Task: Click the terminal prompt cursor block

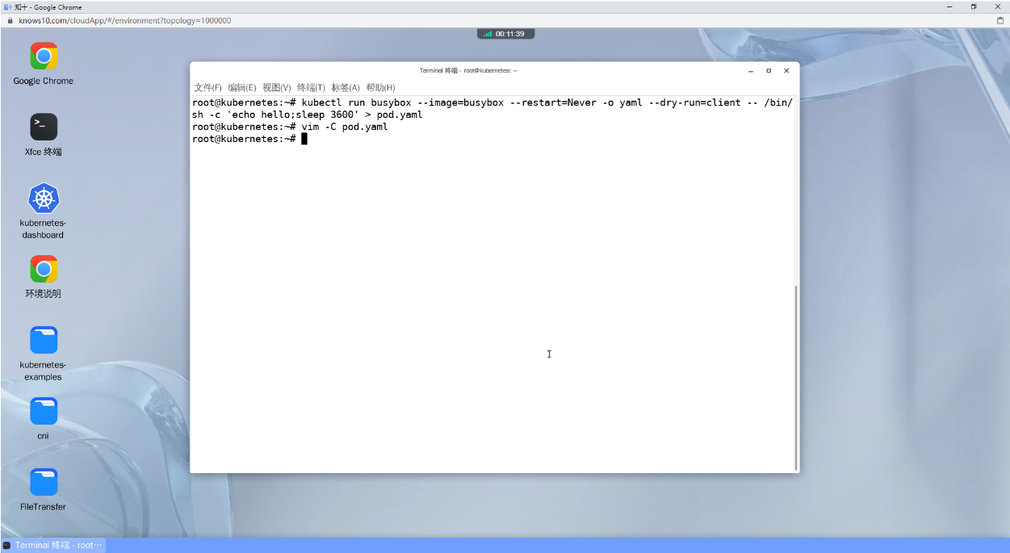Action: click(x=304, y=139)
